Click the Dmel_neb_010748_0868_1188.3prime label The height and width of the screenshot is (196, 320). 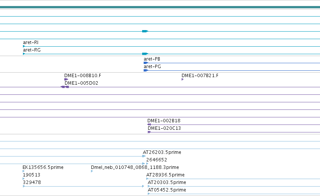pos(135,167)
